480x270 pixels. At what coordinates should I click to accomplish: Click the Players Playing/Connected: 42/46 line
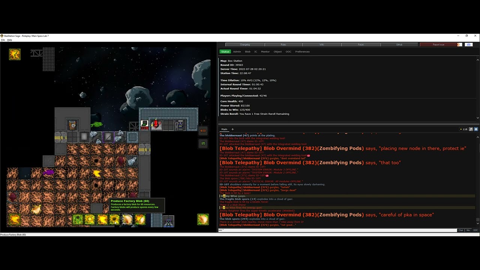[243, 96]
